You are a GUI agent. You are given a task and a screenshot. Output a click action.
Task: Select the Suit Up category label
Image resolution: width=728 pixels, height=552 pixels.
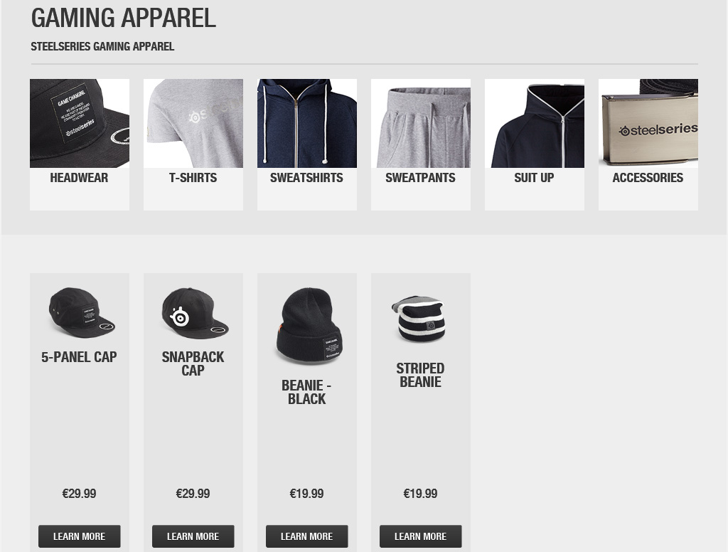[x=534, y=178]
